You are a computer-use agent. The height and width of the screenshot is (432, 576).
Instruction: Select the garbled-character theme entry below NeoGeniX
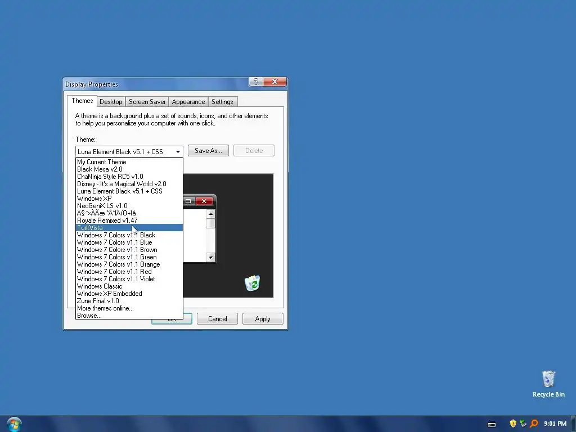coord(129,213)
